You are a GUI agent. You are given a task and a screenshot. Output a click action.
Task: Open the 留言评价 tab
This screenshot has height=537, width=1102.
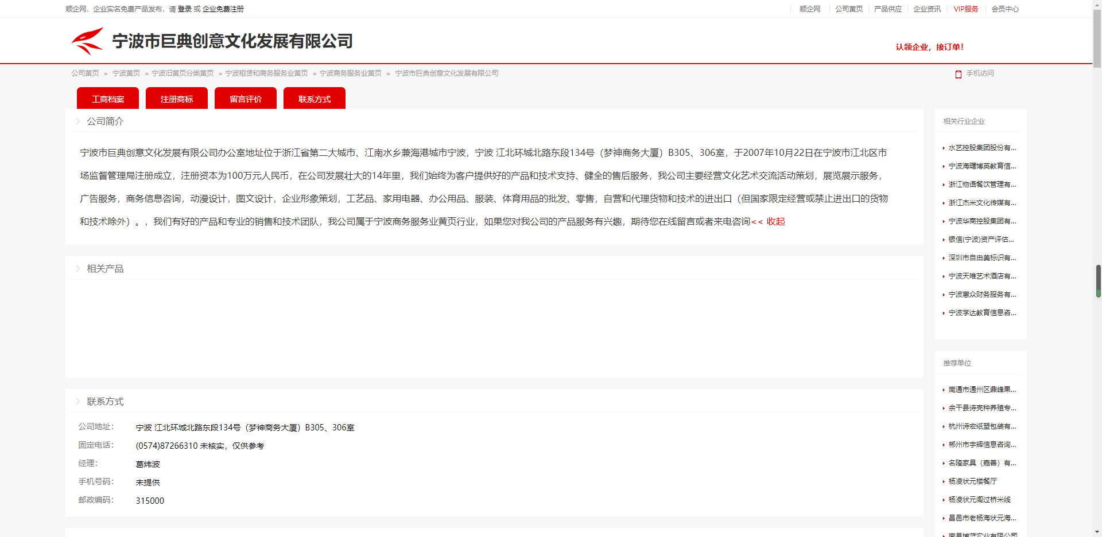(x=246, y=99)
